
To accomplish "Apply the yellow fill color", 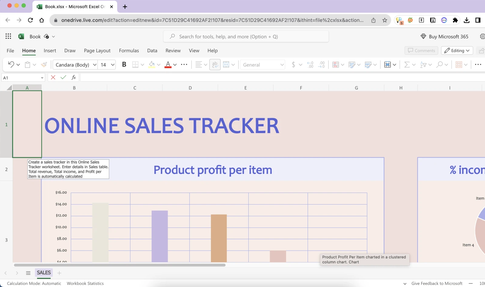I will pyautogui.click(x=152, y=65).
